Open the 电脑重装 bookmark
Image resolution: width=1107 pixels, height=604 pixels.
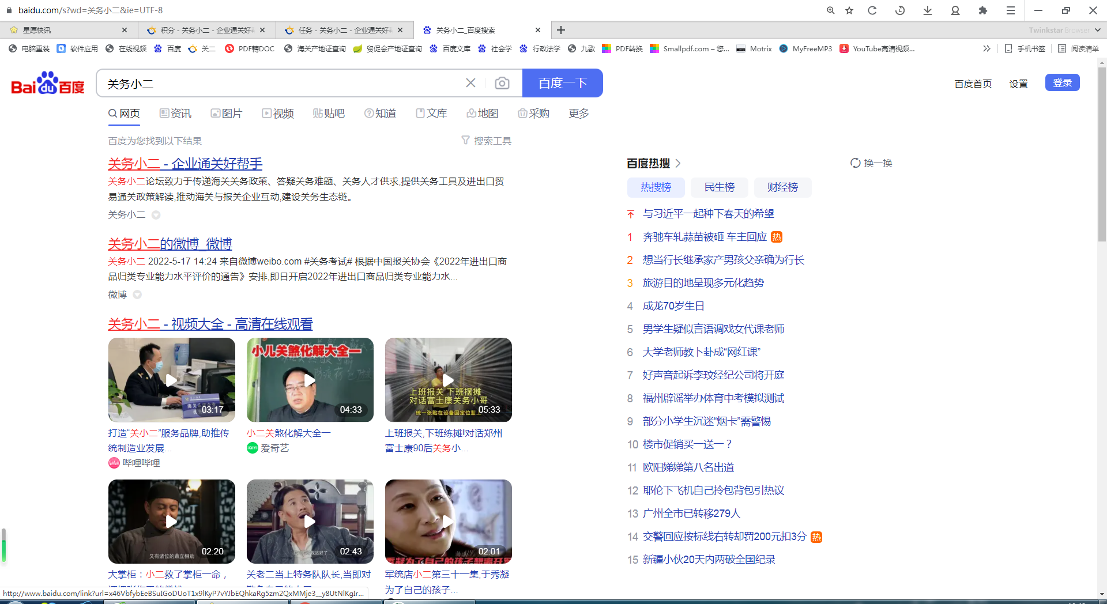pyautogui.click(x=29, y=49)
